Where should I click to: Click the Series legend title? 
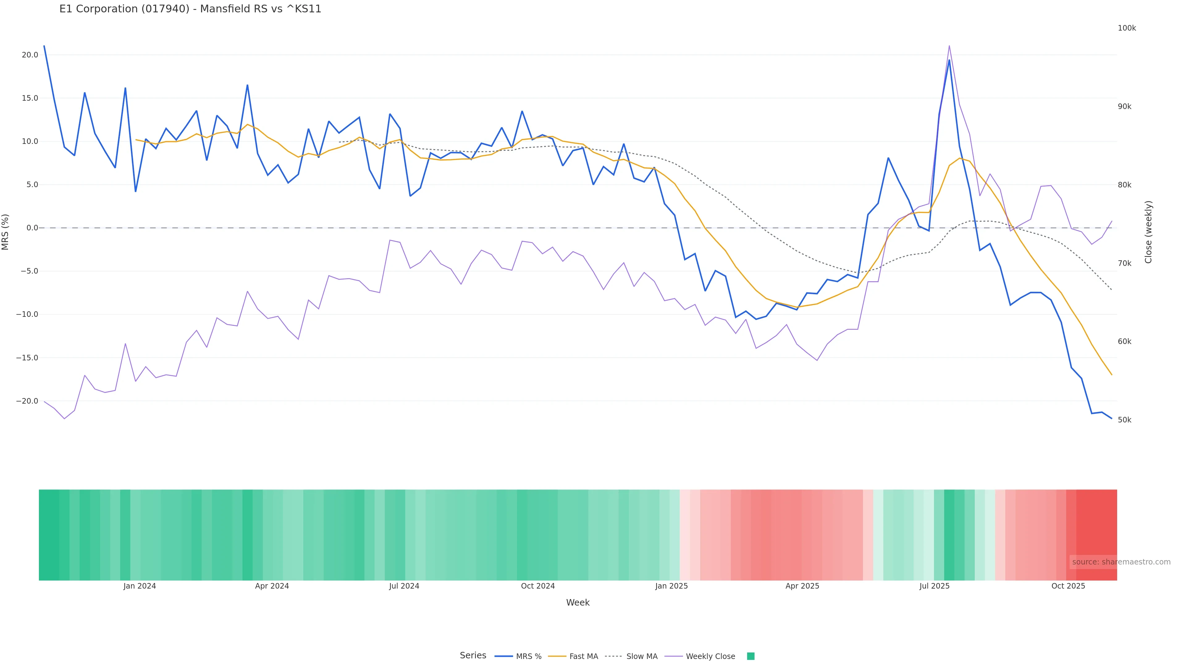(x=473, y=656)
